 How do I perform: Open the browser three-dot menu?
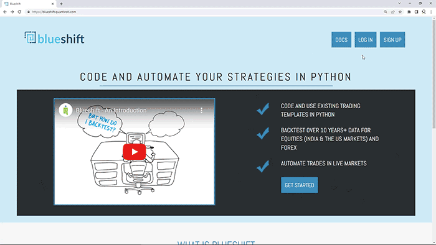431,12
